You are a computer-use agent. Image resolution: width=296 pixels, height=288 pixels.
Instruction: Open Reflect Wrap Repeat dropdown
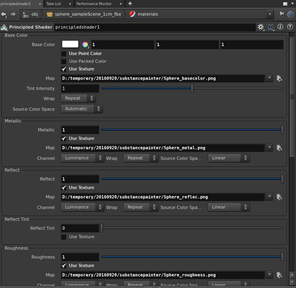coord(141,207)
